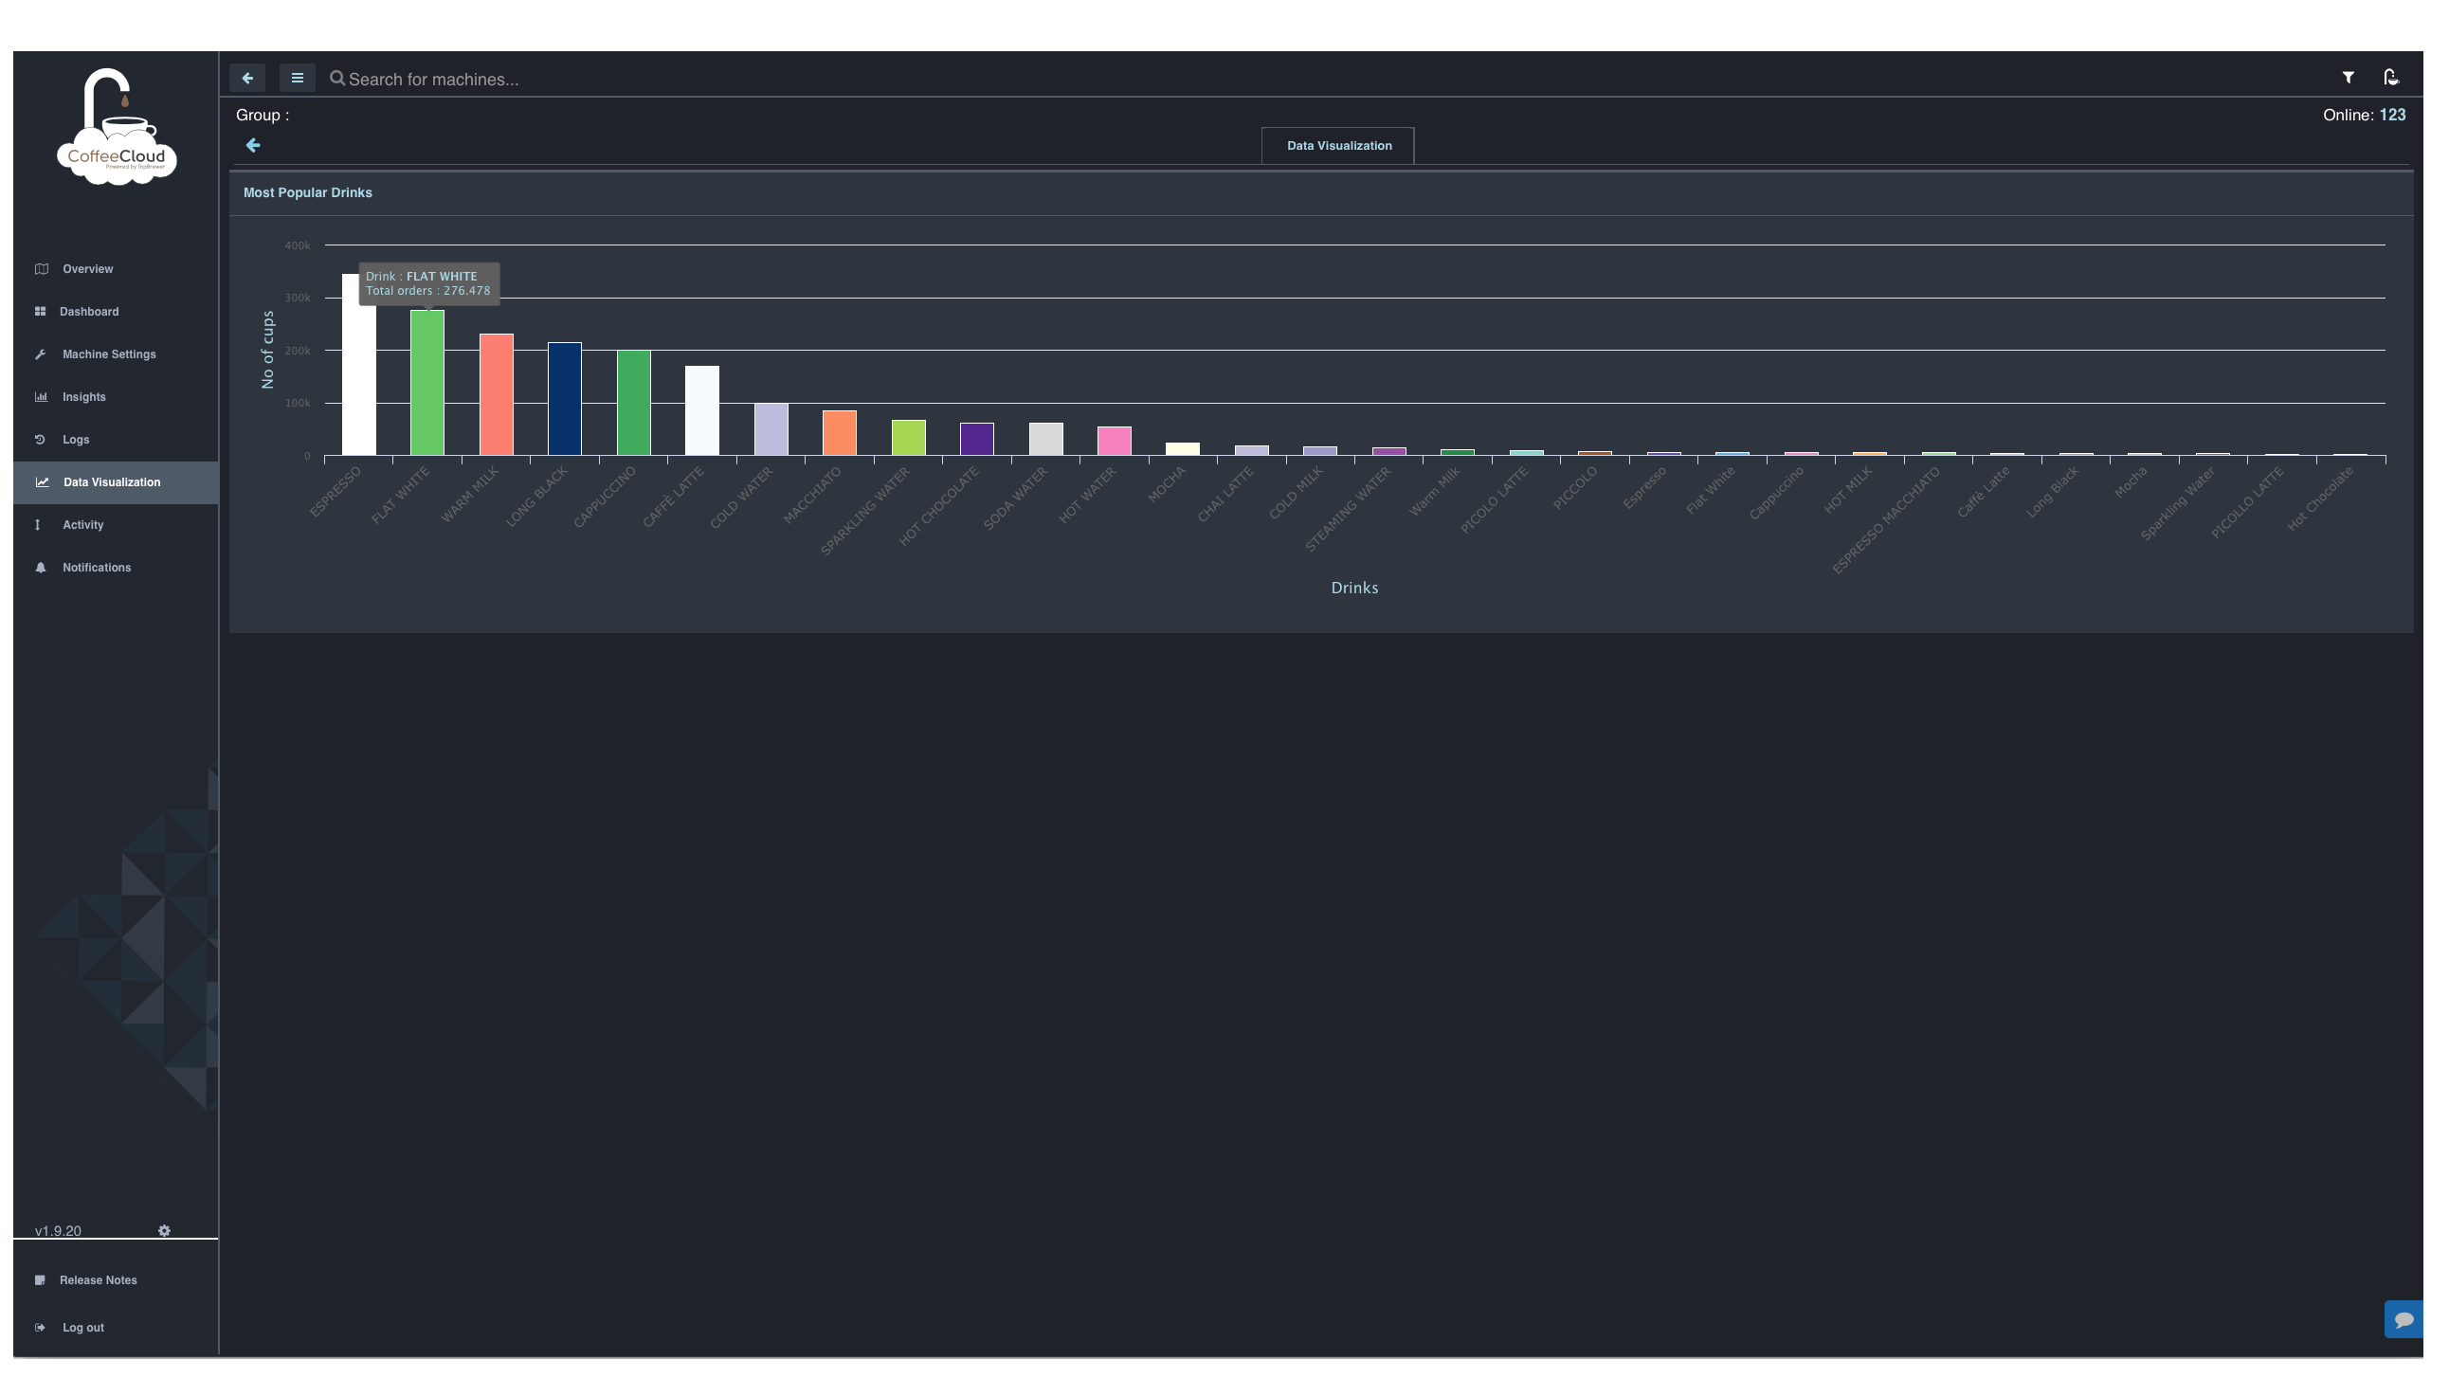Click Log out at the bottom sidebar
The height and width of the screenshot is (1378, 2449).
[x=82, y=1327]
